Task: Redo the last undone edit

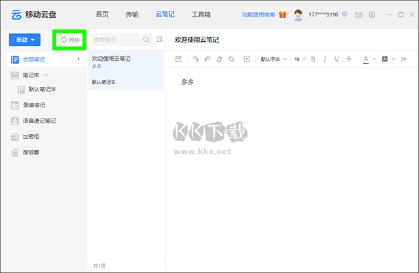Action: (207, 59)
